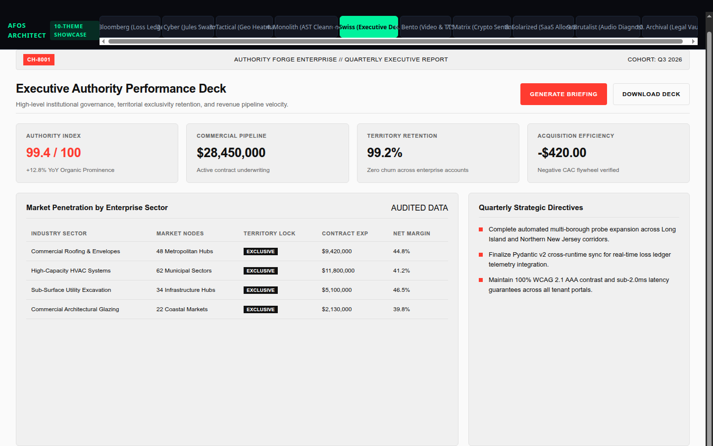Image resolution: width=713 pixels, height=446 pixels.
Task: Select the active Swiss (Executive Deck) tab
Action: coord(369,27)
